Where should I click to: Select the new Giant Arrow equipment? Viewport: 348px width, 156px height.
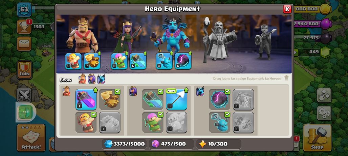pyautogui.click(x=176, y=99)
